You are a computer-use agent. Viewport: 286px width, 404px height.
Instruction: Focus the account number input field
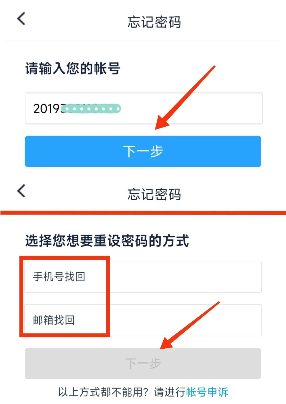[144, 108]
